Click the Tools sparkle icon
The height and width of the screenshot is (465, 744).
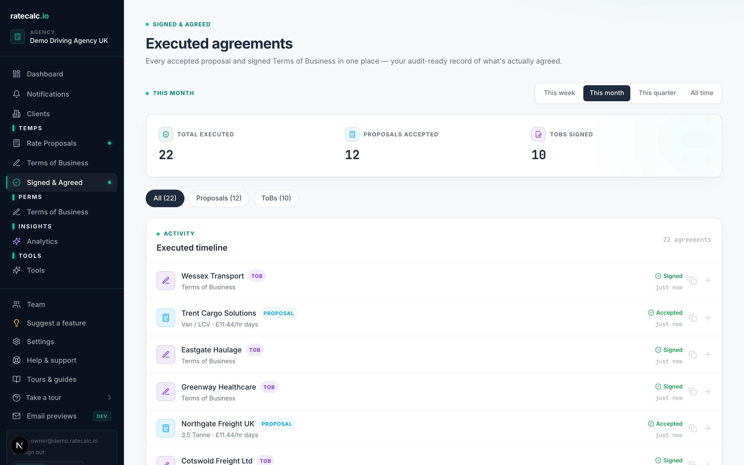point(17,270)
